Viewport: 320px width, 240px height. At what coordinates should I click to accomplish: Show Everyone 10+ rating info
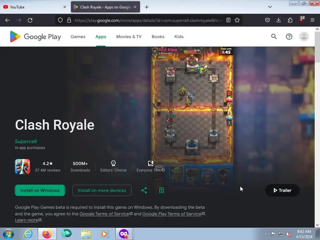coord(163,170)
